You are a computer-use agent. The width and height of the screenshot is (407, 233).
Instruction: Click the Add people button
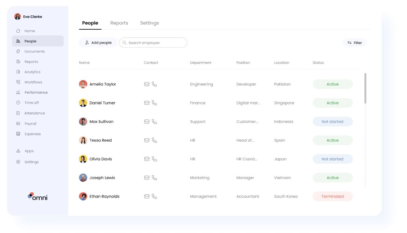tap(98, 43)
